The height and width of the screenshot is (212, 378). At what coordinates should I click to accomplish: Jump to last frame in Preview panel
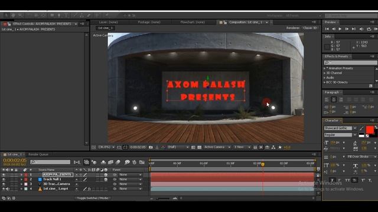coord(354,29)
